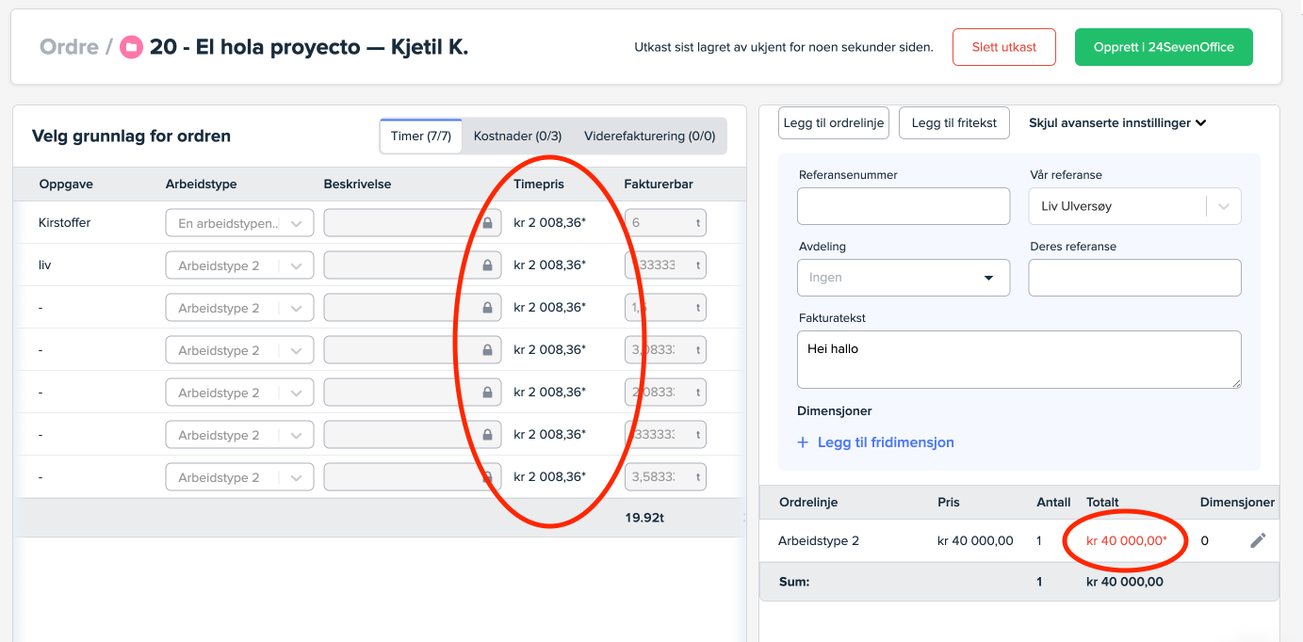
Task: Click the pink project folder icon
Action: [x=131, y=47]
